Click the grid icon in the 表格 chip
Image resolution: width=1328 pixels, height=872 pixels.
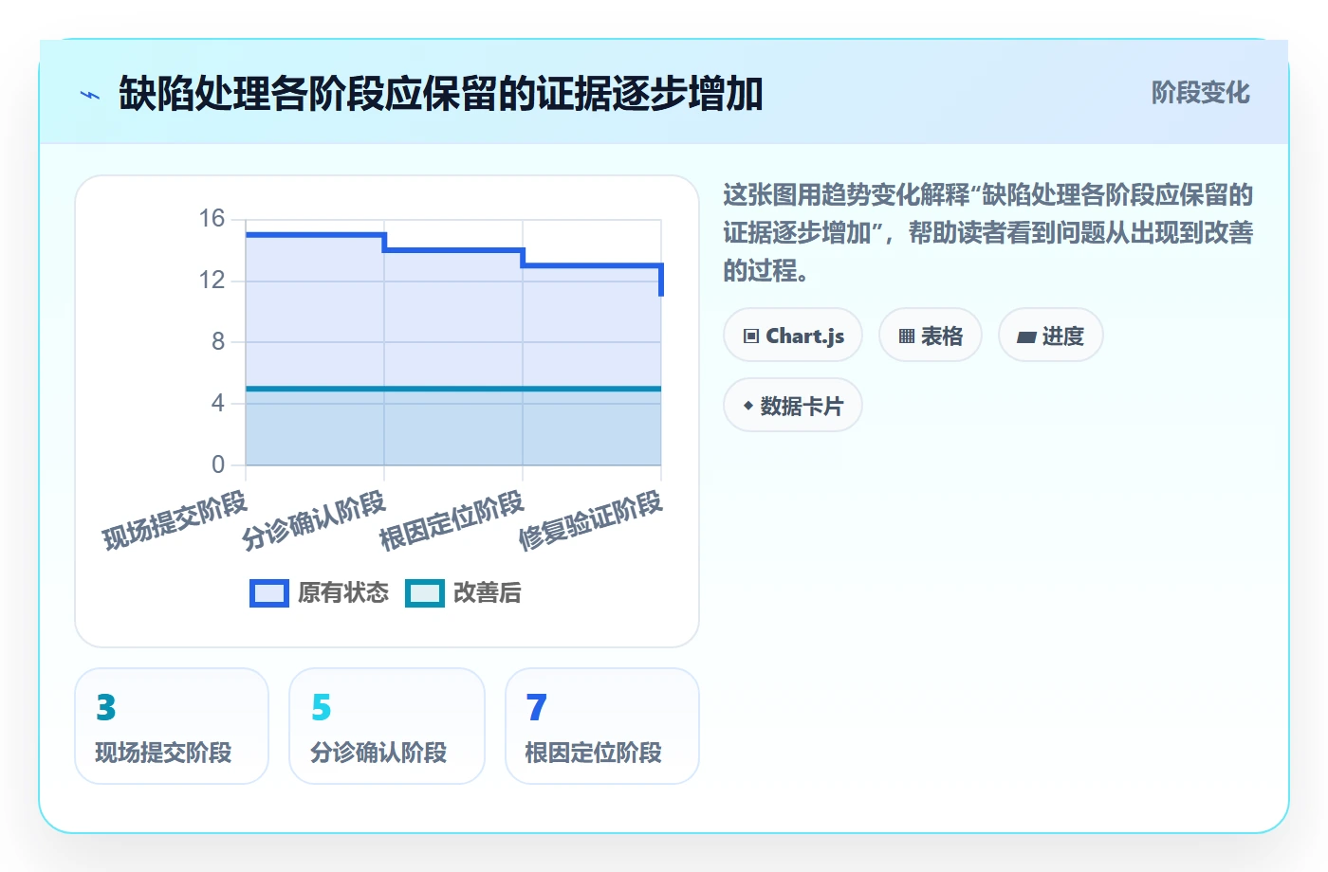[907, 336]
